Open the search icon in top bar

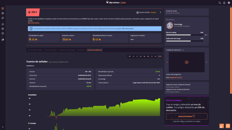[x=219, y=3]
